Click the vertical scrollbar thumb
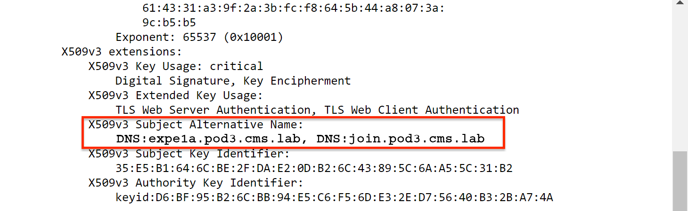 [x=680, y=181]
